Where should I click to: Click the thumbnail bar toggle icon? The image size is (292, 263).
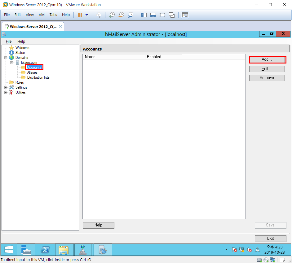(153, 15)
